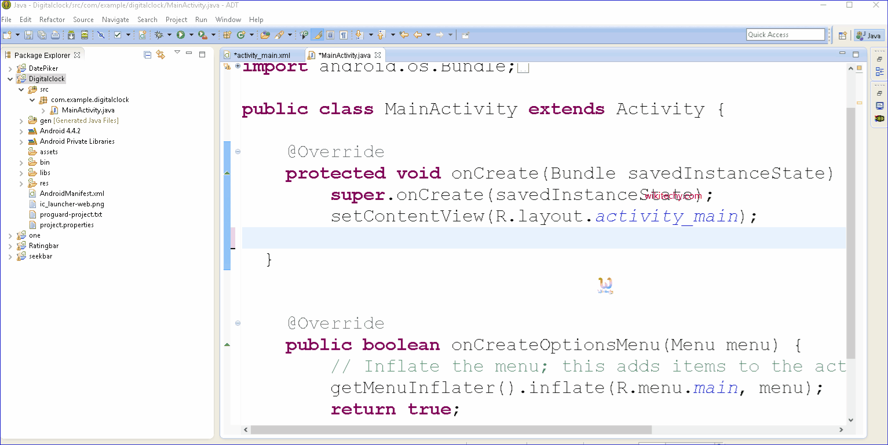Open Android Virtual Device Manager icon
Viewport: 888px width, 445px height.
[85, 35]
